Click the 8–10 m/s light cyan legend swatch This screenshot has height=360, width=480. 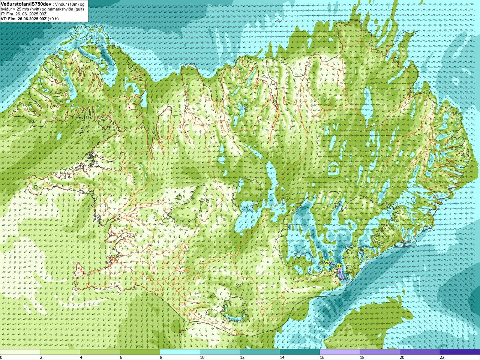[180, 352]
